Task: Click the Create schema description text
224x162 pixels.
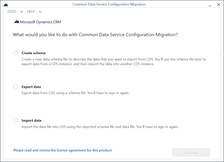Action: pos(114,62)
